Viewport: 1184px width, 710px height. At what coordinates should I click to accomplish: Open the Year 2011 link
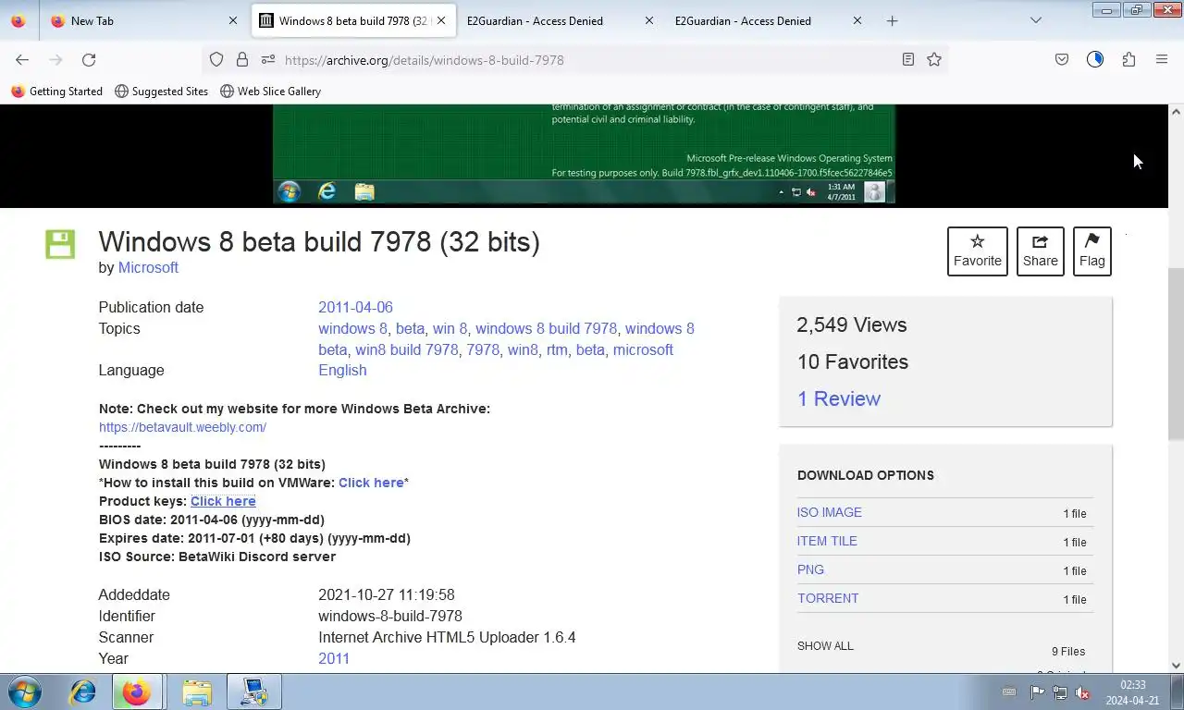pos(334,658)
